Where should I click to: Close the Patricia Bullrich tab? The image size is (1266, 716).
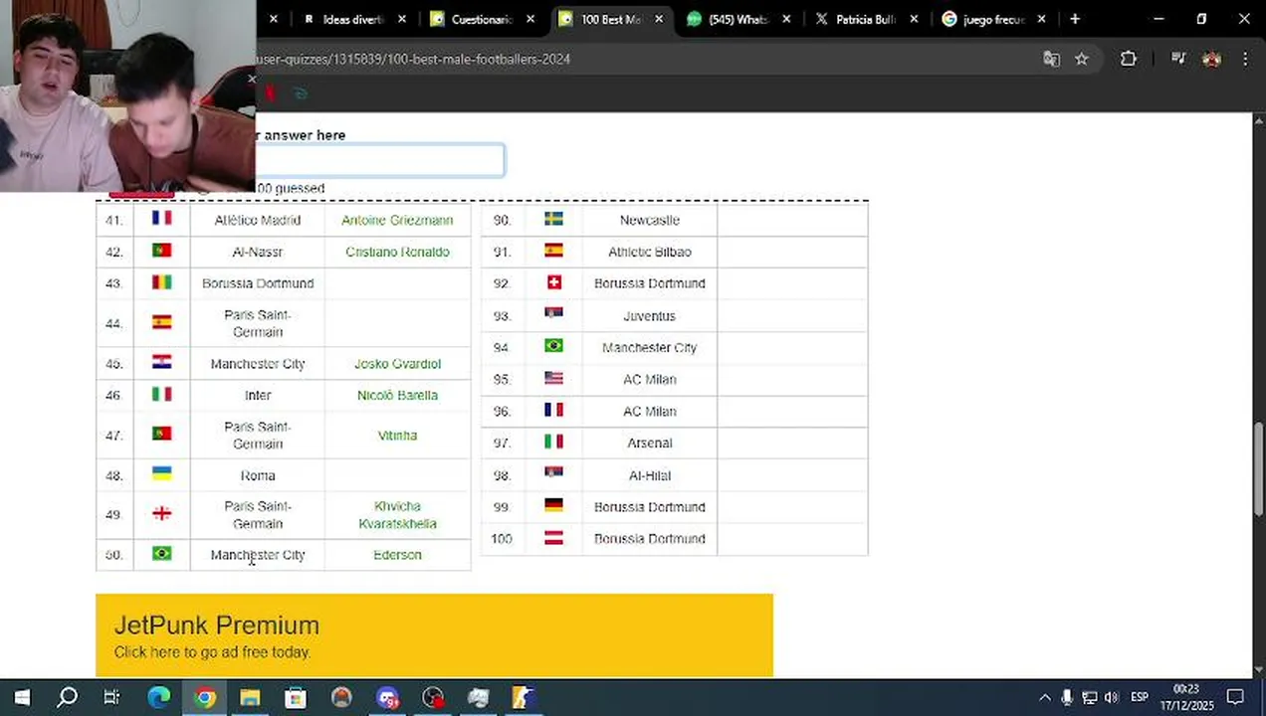pyautogui.click(x=914, y=19)
